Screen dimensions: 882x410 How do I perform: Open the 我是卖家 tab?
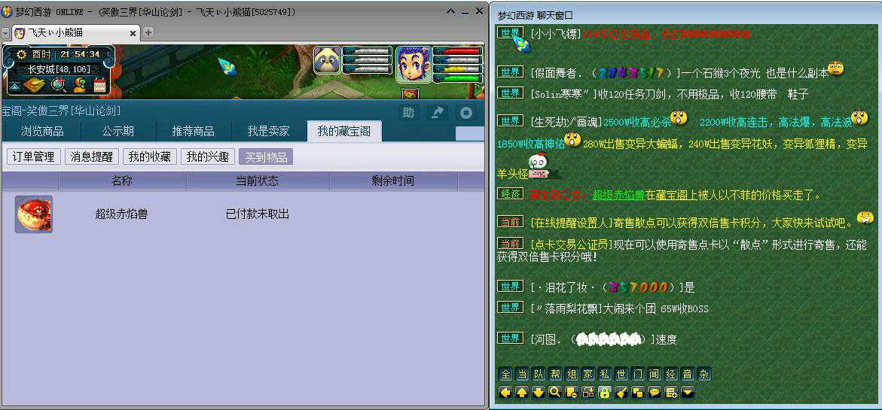pos(268,131)
